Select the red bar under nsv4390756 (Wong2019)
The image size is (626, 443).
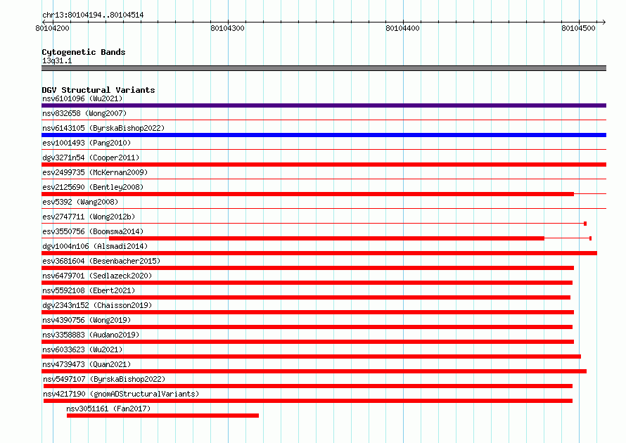pyautogui.click(x=307, y=327)
